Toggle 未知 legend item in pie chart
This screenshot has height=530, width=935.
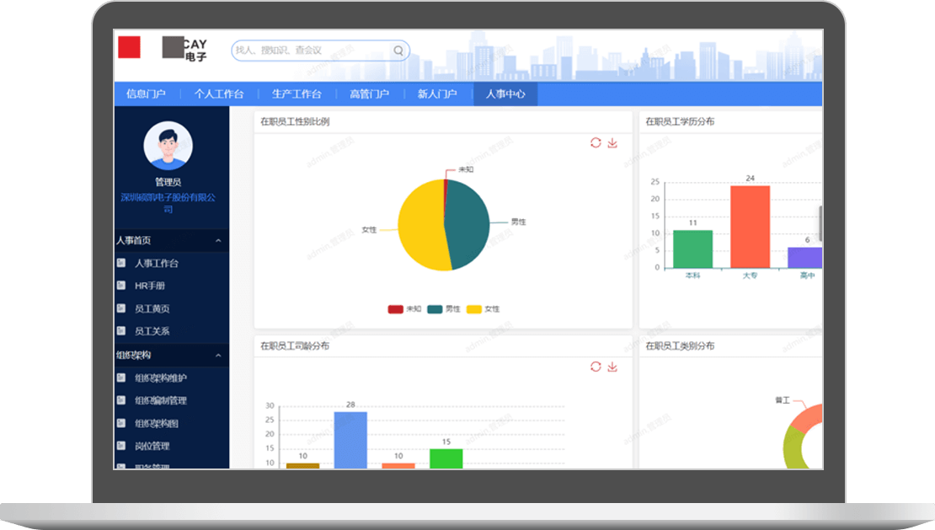coord(404,309)
